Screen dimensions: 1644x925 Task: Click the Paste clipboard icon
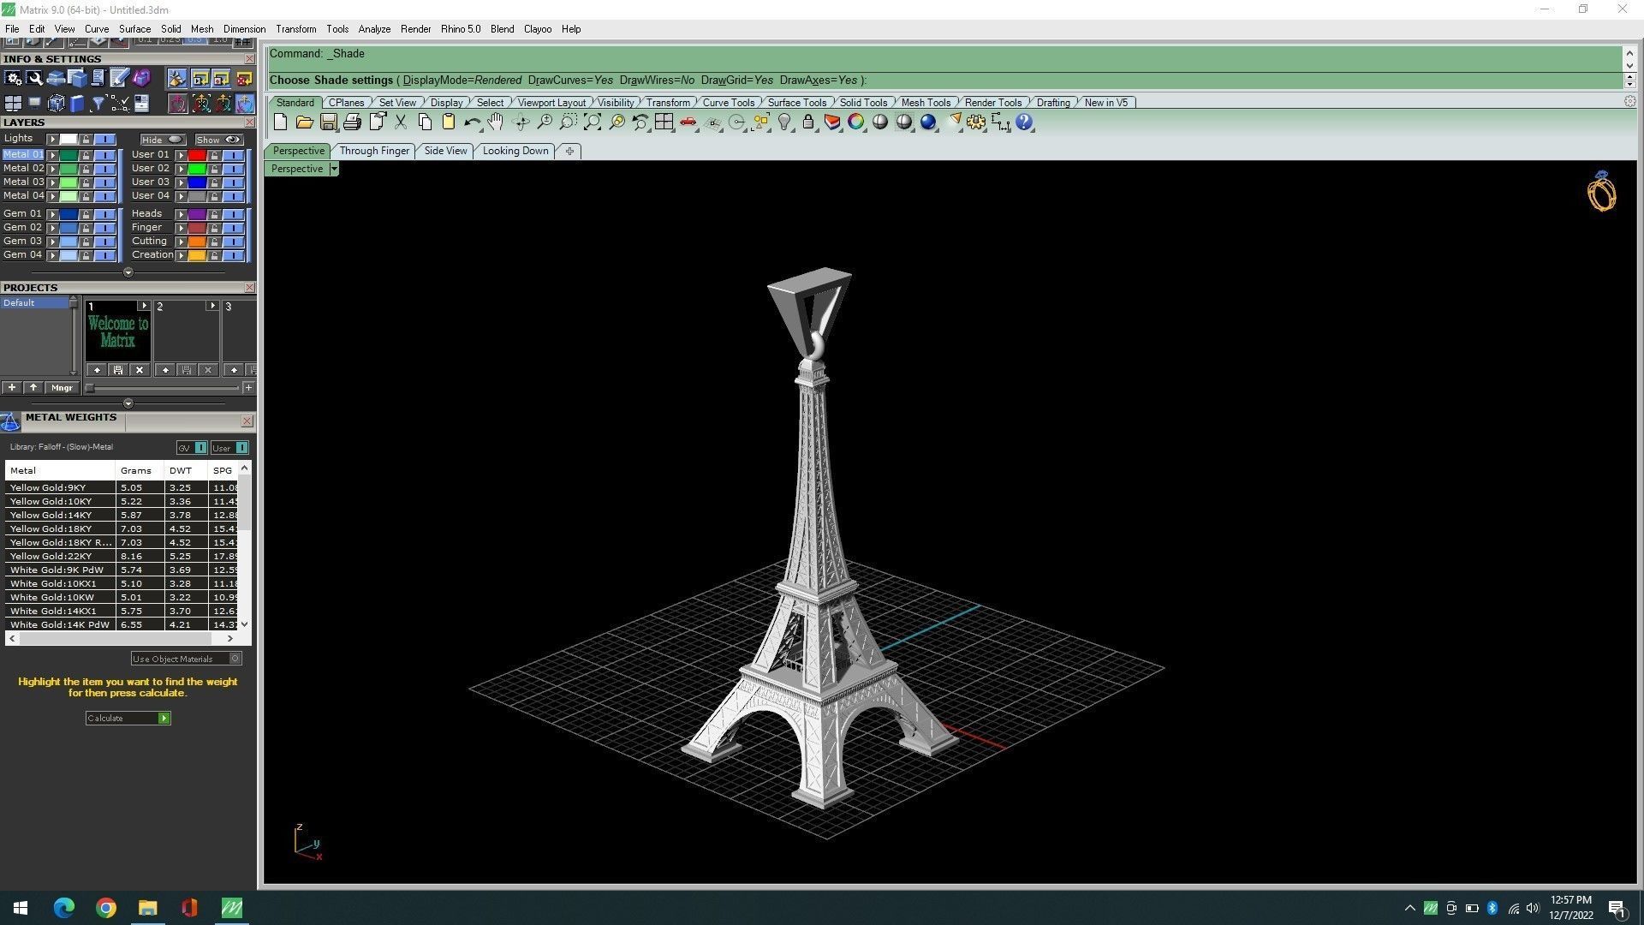[448, 122]
